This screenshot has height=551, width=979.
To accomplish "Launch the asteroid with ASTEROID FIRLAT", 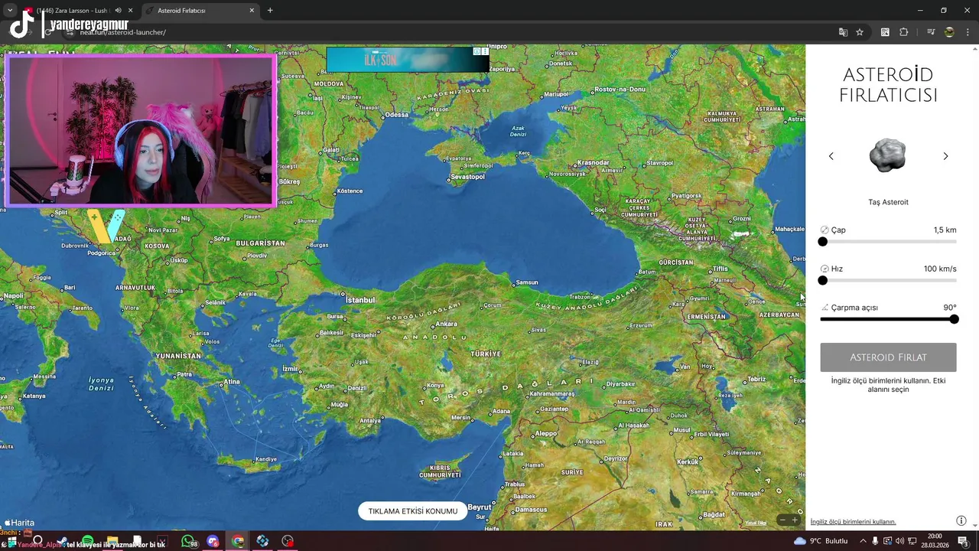I will [x=888, y=357].
